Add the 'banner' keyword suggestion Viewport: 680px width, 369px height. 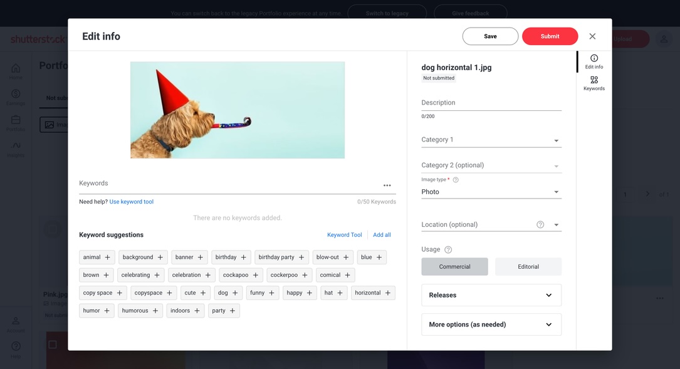(x=189, y=257)
